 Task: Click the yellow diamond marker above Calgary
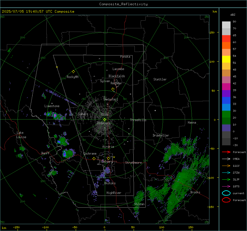pos(108,158)
